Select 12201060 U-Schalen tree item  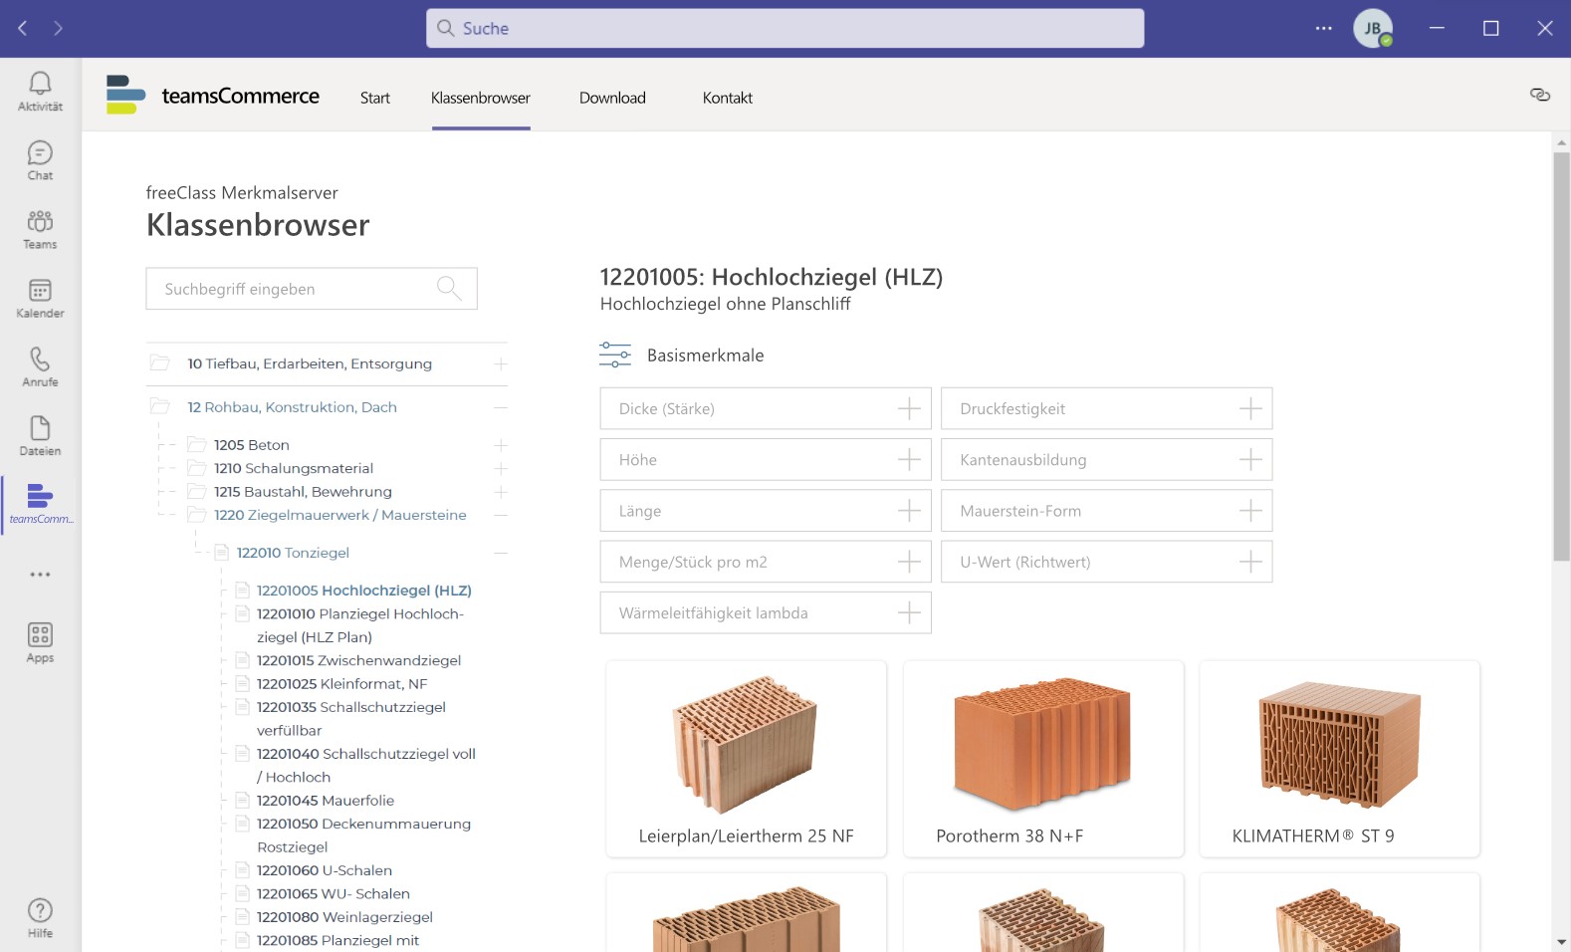pyautogui.click(x=325, y=870)
